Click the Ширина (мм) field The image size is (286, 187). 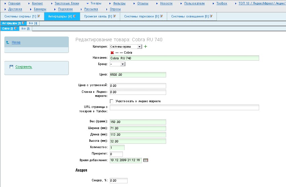(x=138, y=128)
